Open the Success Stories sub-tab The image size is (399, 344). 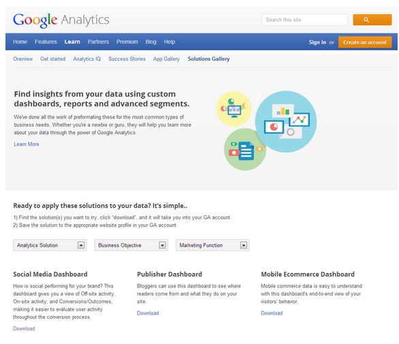(127, 59)
